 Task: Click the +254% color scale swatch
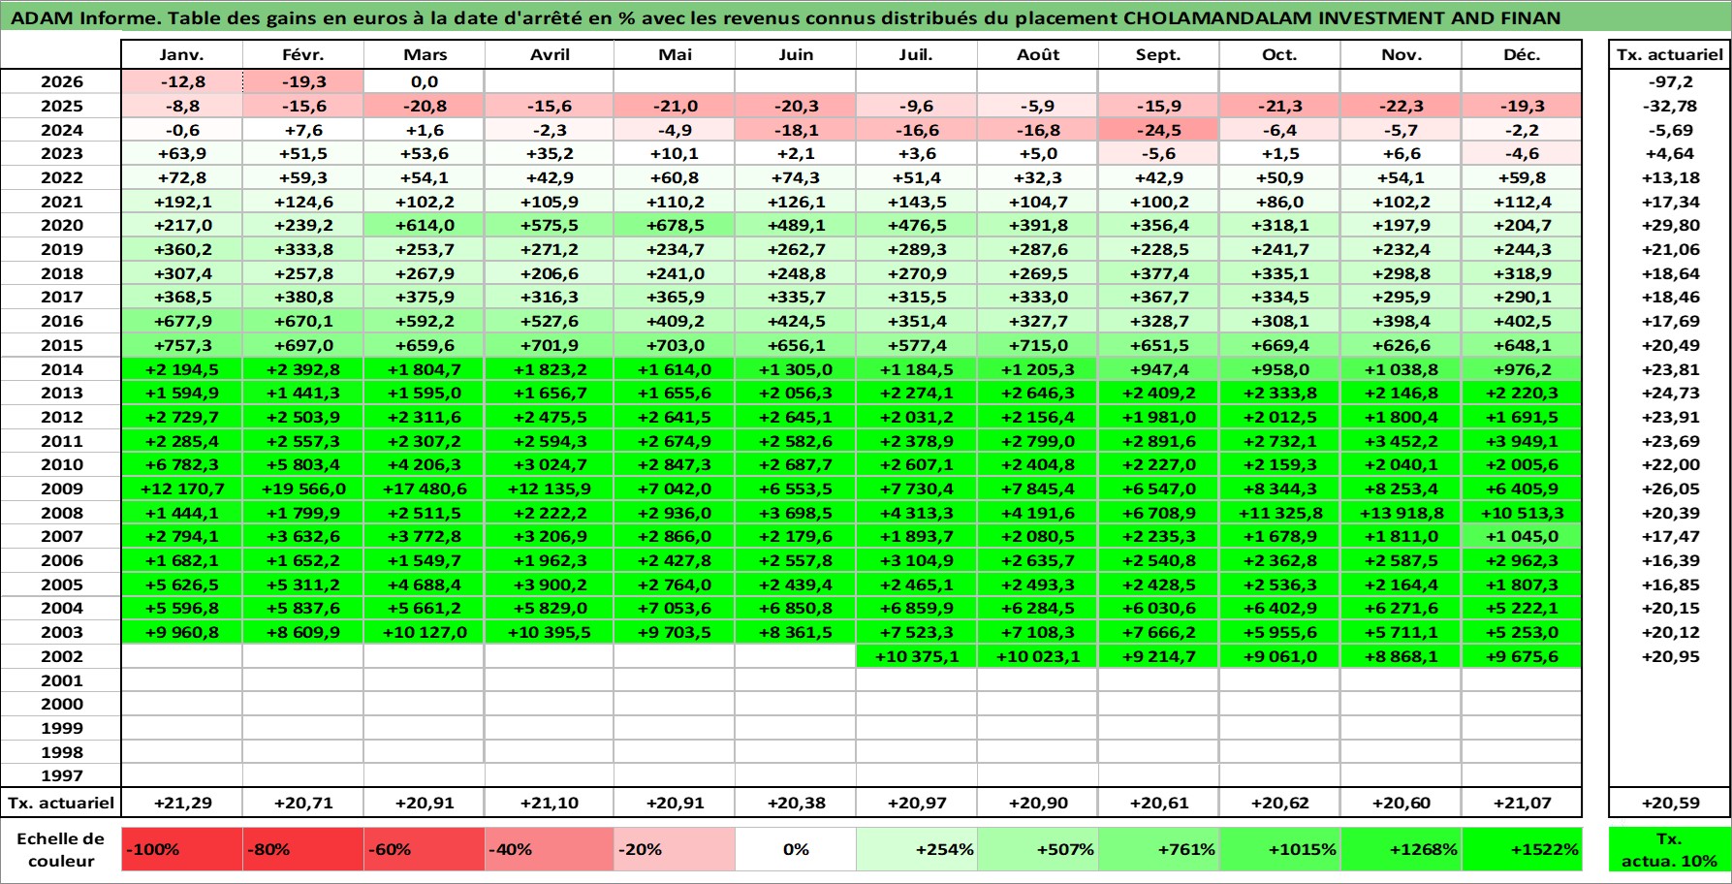click(x=917, y=849)
